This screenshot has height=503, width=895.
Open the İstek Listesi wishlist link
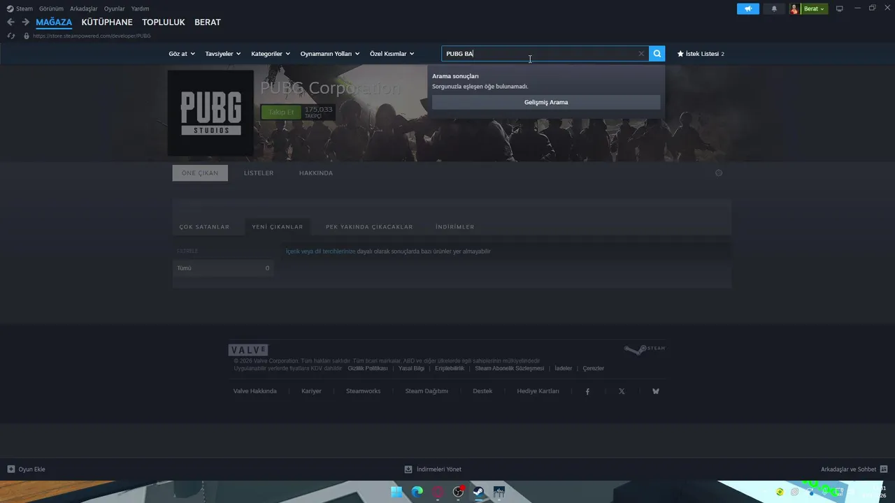701,54
